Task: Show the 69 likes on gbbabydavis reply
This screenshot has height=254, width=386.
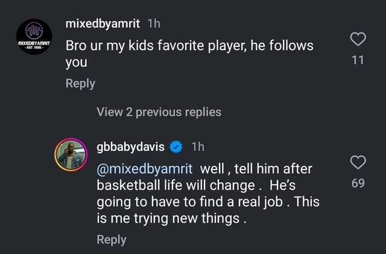Action: tap(358, 183)
